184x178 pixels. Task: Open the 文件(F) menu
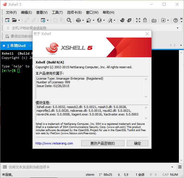(11, 13)
